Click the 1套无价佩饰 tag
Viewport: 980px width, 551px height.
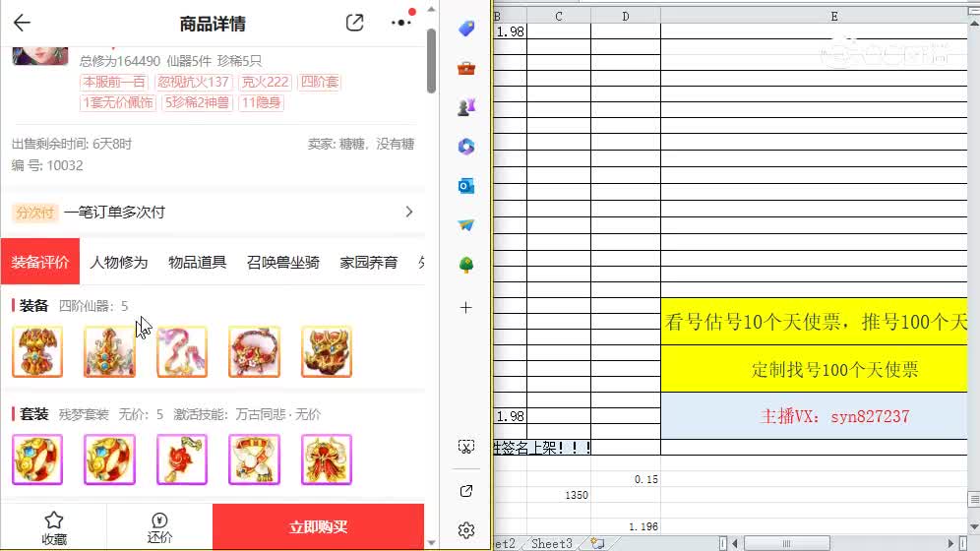(117, 102)
